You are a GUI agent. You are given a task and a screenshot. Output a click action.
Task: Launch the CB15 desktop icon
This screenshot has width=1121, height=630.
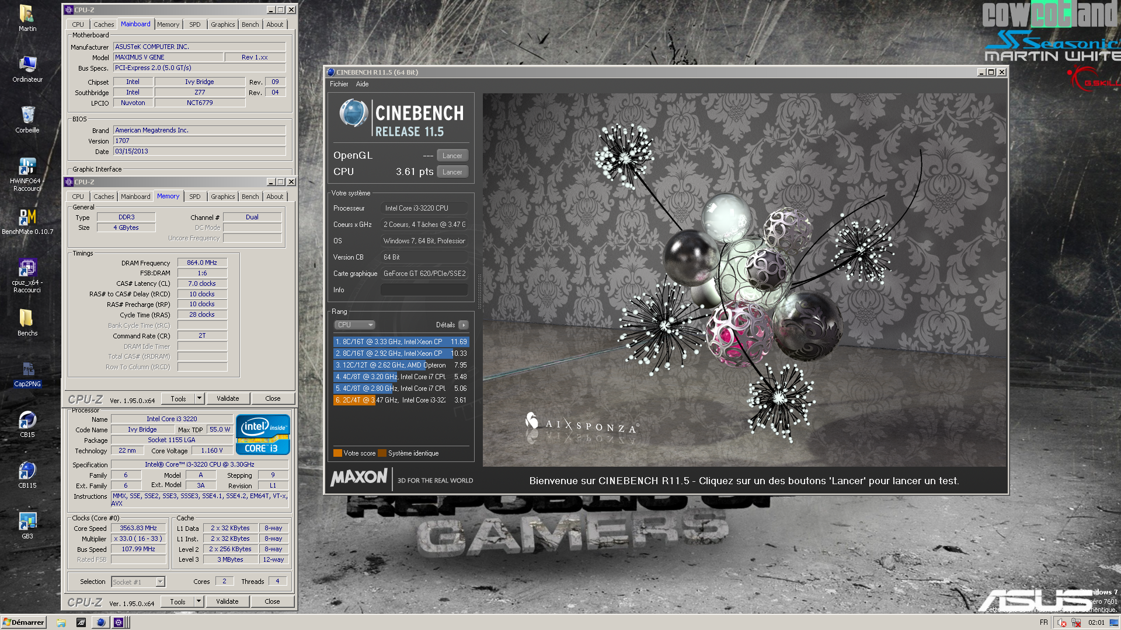click(27, 420)
